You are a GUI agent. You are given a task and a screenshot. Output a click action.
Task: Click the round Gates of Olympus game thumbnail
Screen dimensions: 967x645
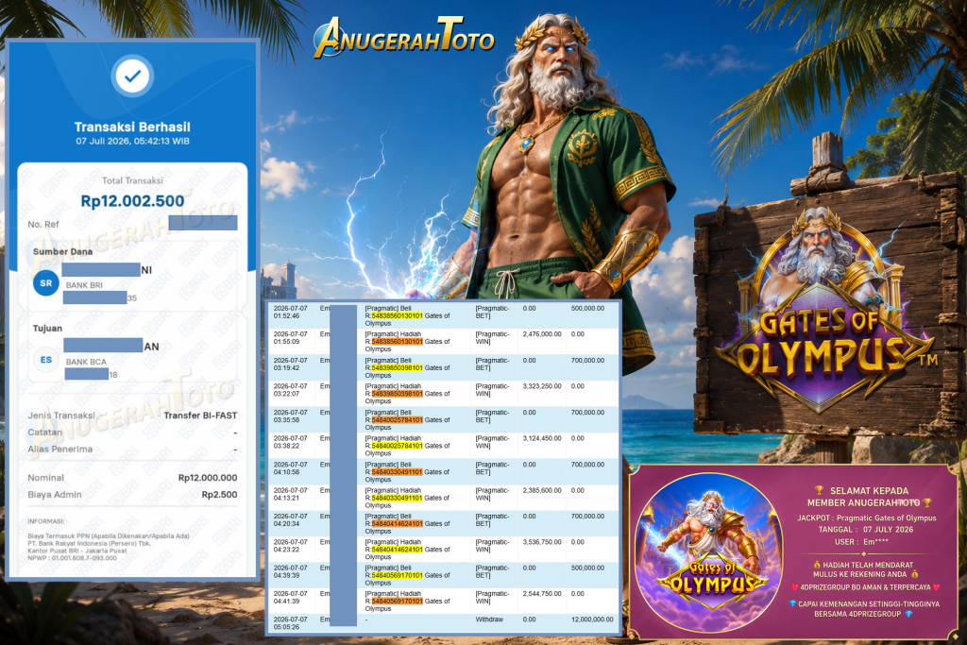point(709,552)
